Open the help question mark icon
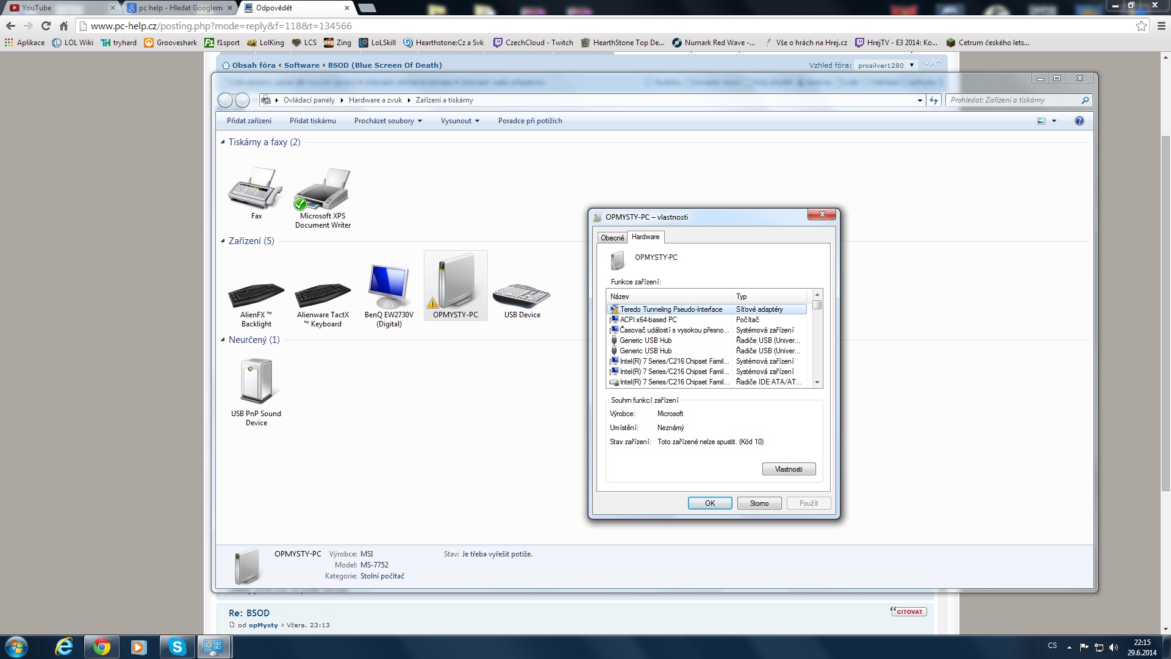This screenshot has width=1171, height=659. (1079, 121)
